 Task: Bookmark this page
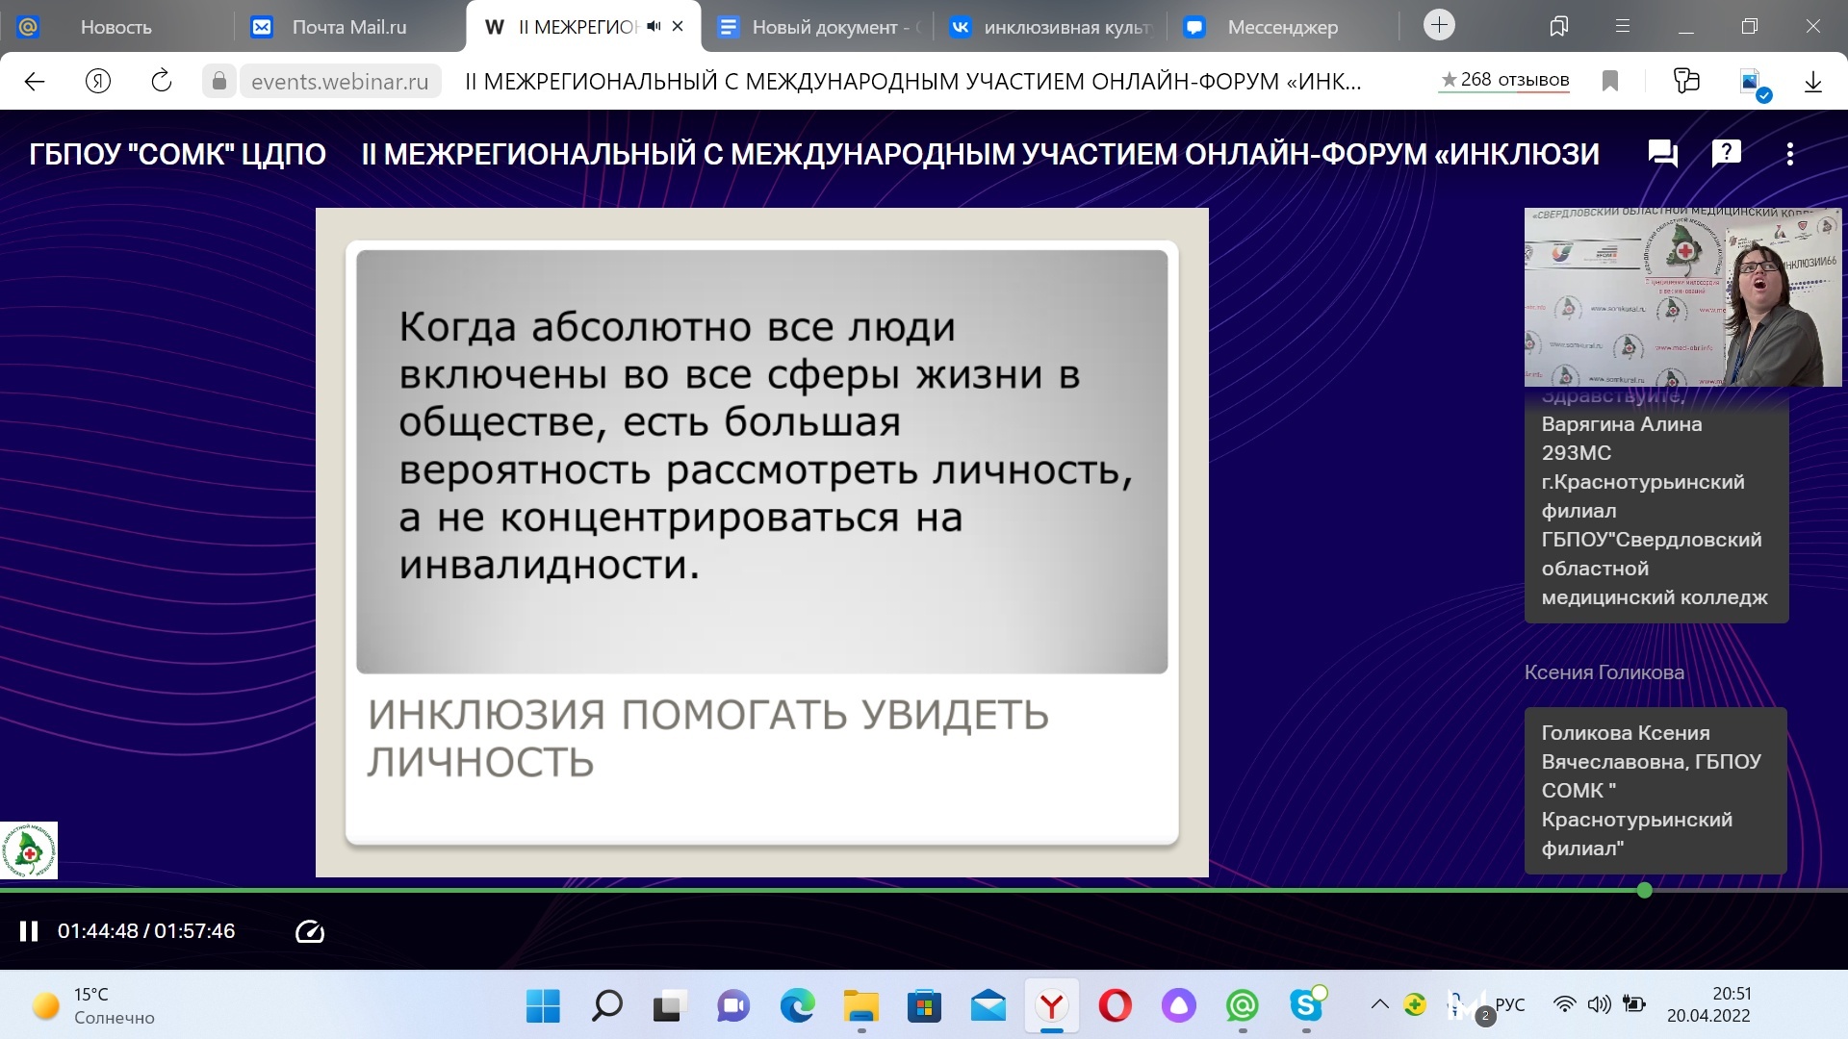point(1610,82)
